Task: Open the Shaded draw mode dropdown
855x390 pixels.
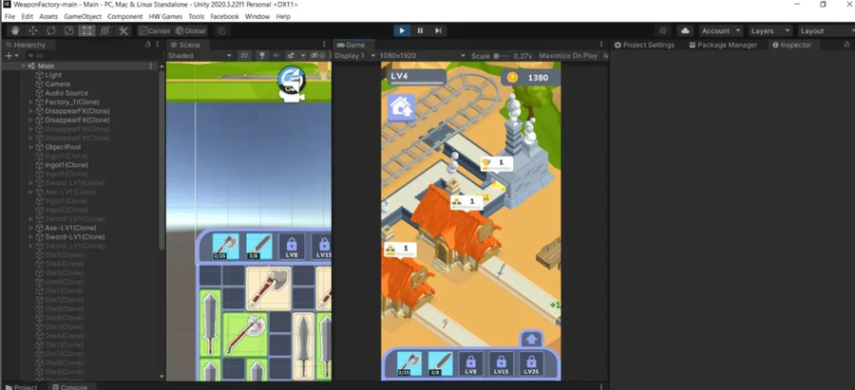Action: point(199,56)
